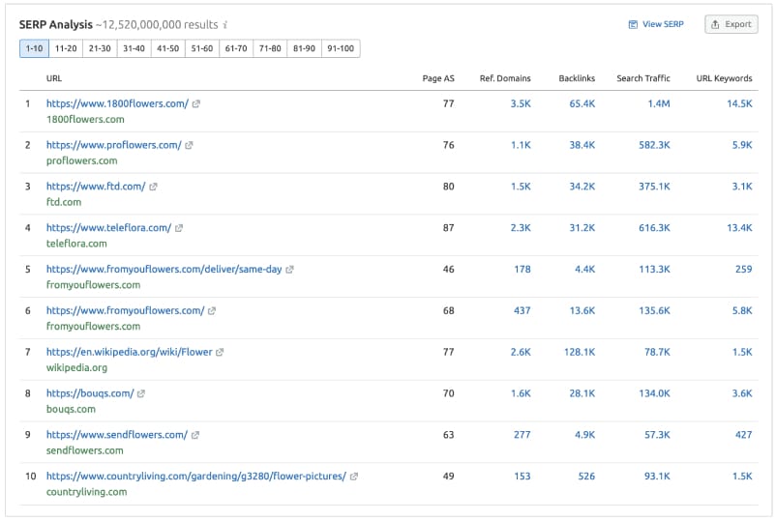Click the Page AS column header
776x521 pixels.
tap(438, 78)
